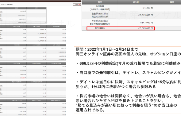181x116 pixels.
Task: Click the 日経225オプション column header
Action: [17, 100]
